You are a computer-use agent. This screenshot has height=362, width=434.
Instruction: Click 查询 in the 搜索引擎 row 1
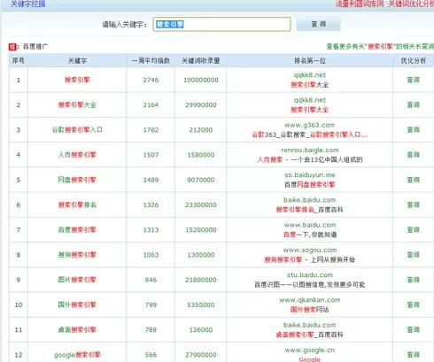click(414, 80)
